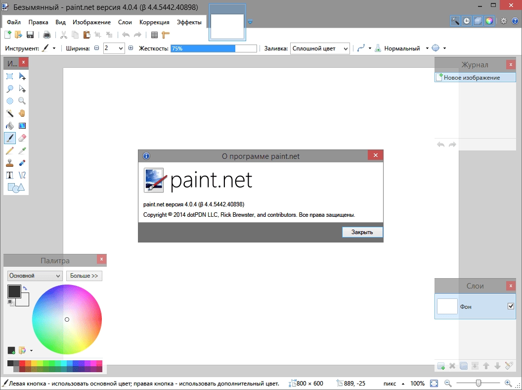Screen dimensions: 522x390
Task: Toggle the Layers window button
Action: point(478,21)
